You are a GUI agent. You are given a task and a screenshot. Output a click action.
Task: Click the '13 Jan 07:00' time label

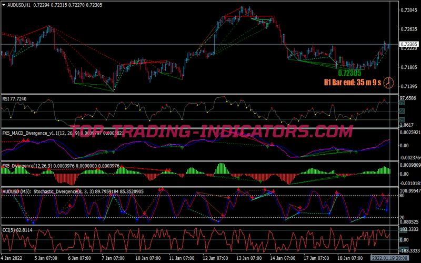(x=249, y=258)
